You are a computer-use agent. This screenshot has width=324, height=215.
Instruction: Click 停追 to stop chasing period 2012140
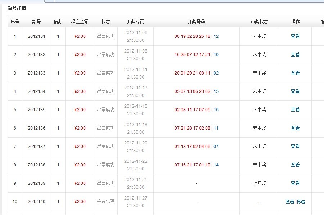coord(301,202)
